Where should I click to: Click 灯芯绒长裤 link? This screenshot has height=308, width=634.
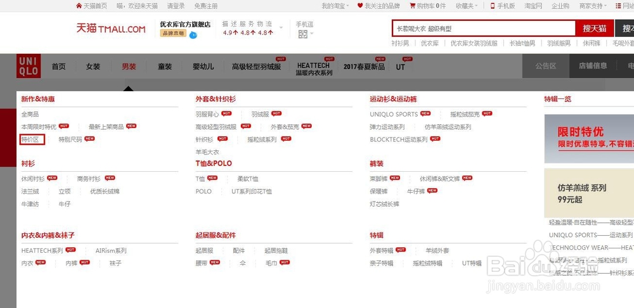(x=385, y=204)
